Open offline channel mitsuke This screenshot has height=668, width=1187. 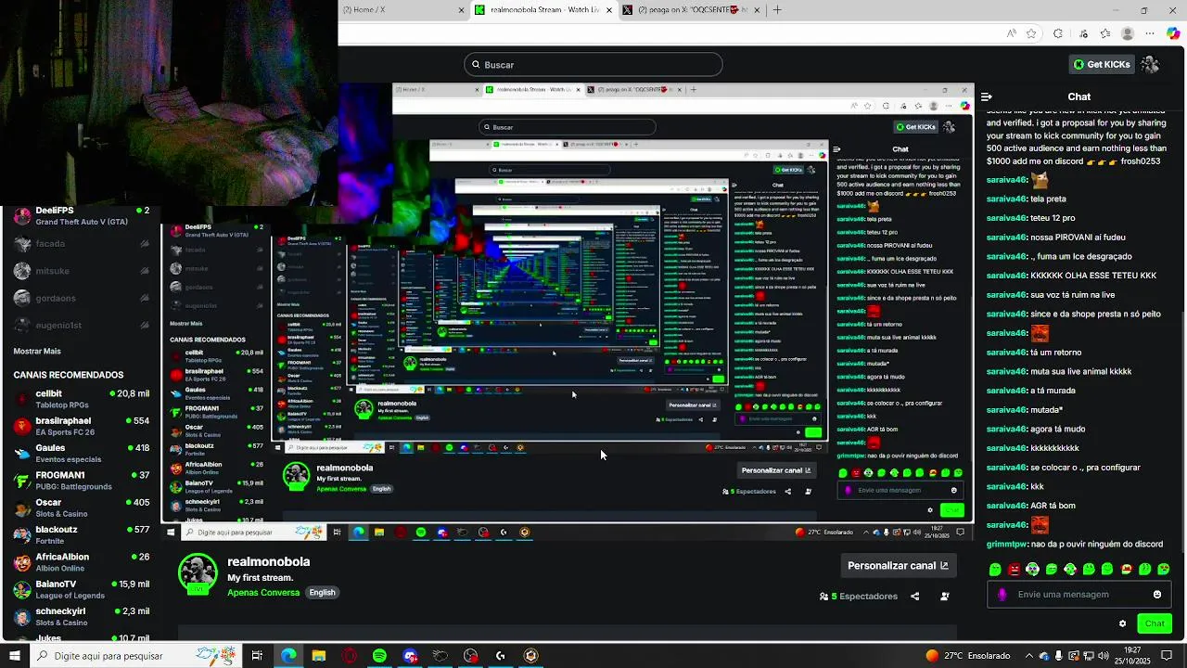tap(81, 271)
